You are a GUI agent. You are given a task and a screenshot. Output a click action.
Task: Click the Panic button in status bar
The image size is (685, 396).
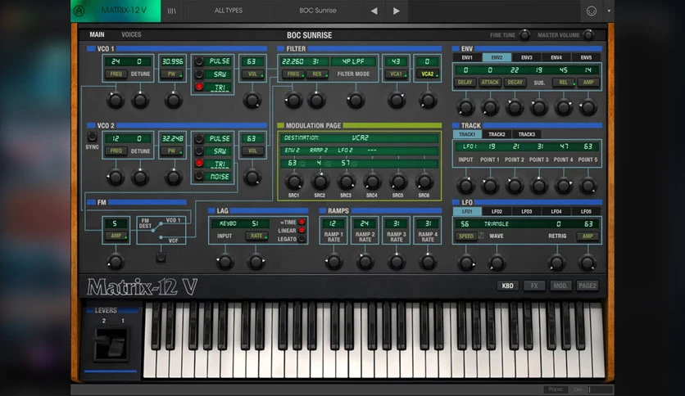pyautogui.click(x=556, y=389)
